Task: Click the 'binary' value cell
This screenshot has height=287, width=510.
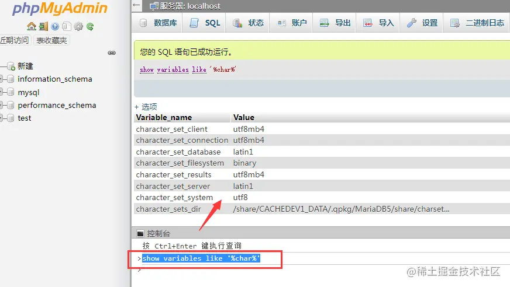Action: 244,163
